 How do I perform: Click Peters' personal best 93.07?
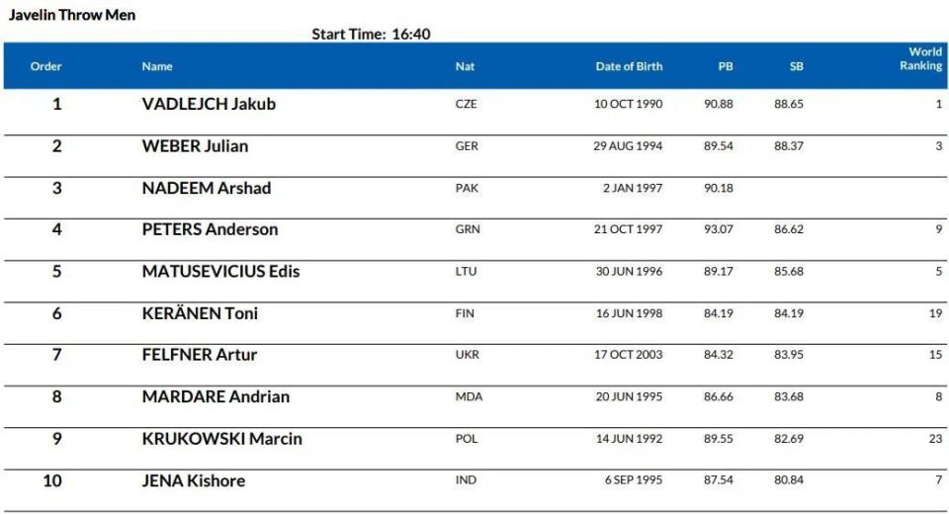[x=719, y=229]
